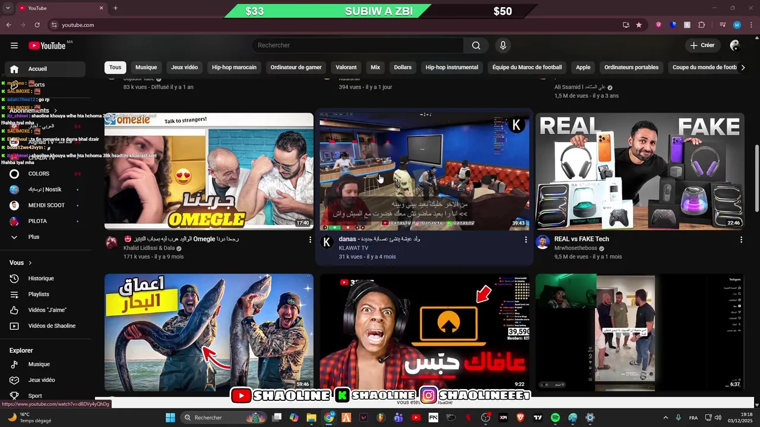This screenshot has height=427, width=760.
Task: Open options menu for danas video
Action: click(x=525, y=240)
